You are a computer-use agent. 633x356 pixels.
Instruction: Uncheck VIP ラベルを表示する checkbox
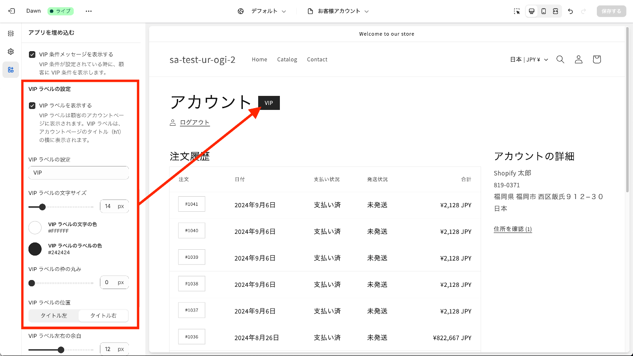point(32,106)
